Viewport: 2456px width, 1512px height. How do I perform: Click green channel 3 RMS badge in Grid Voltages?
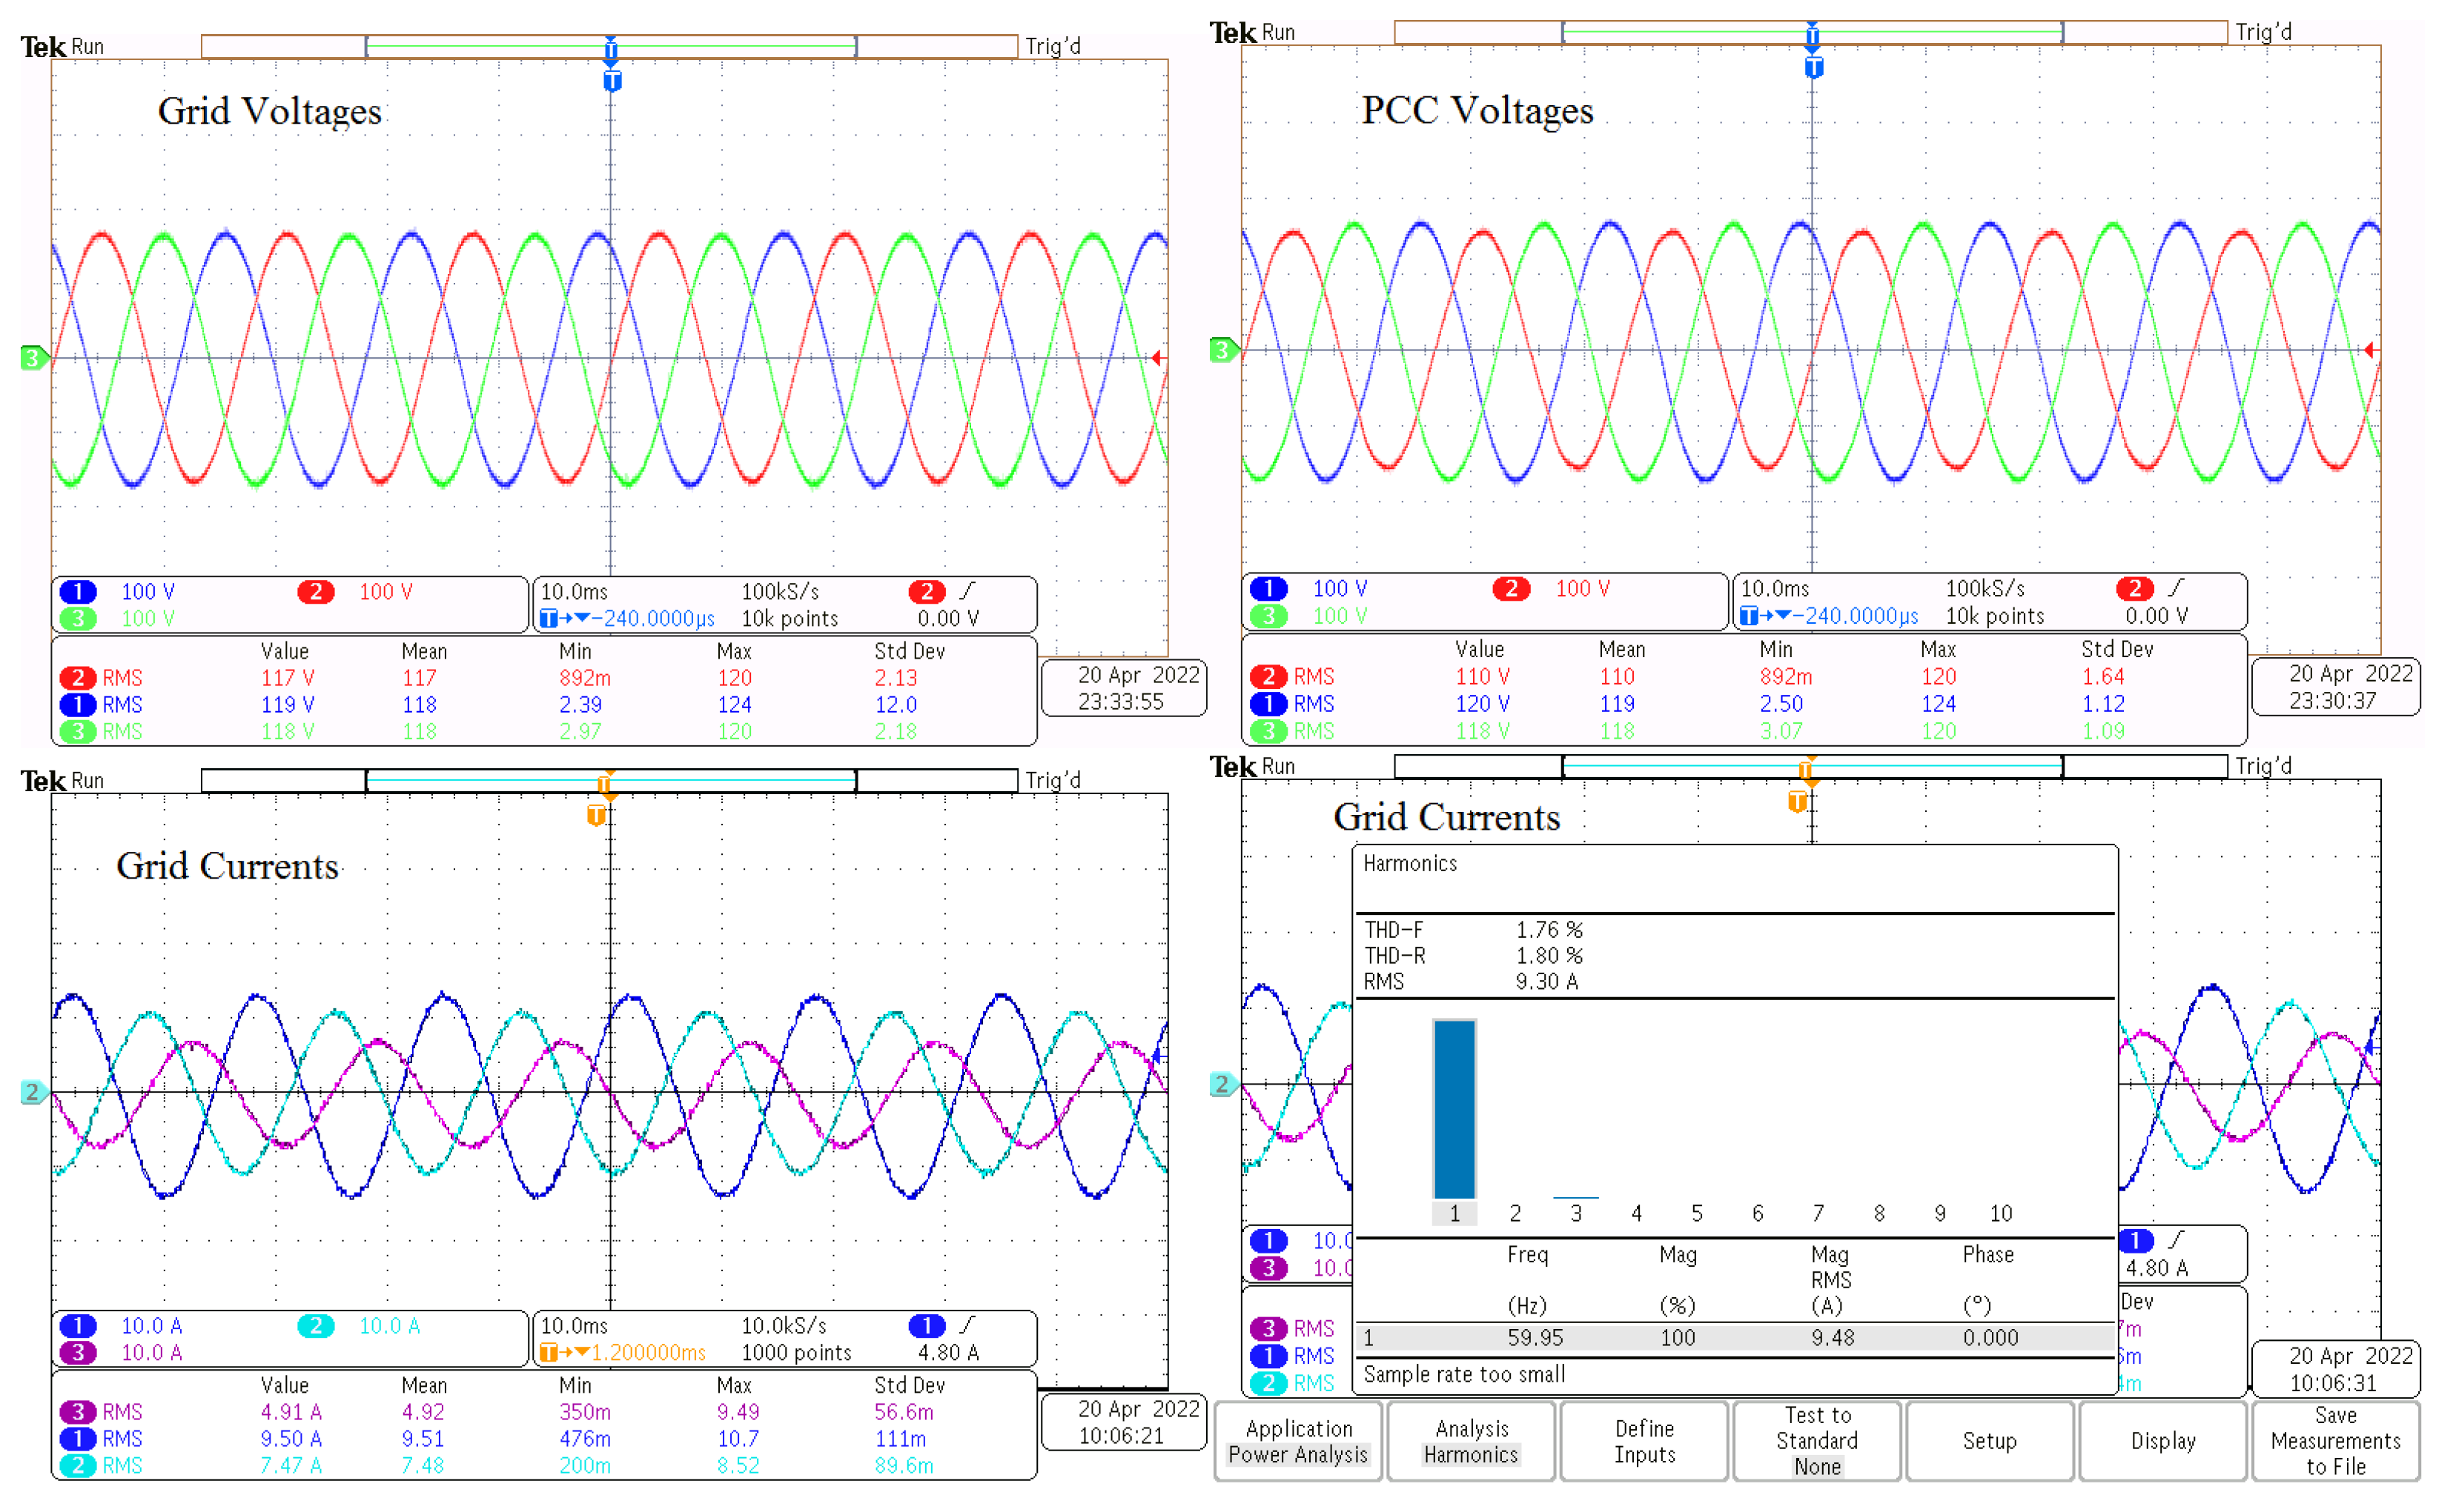coord(78,731)
